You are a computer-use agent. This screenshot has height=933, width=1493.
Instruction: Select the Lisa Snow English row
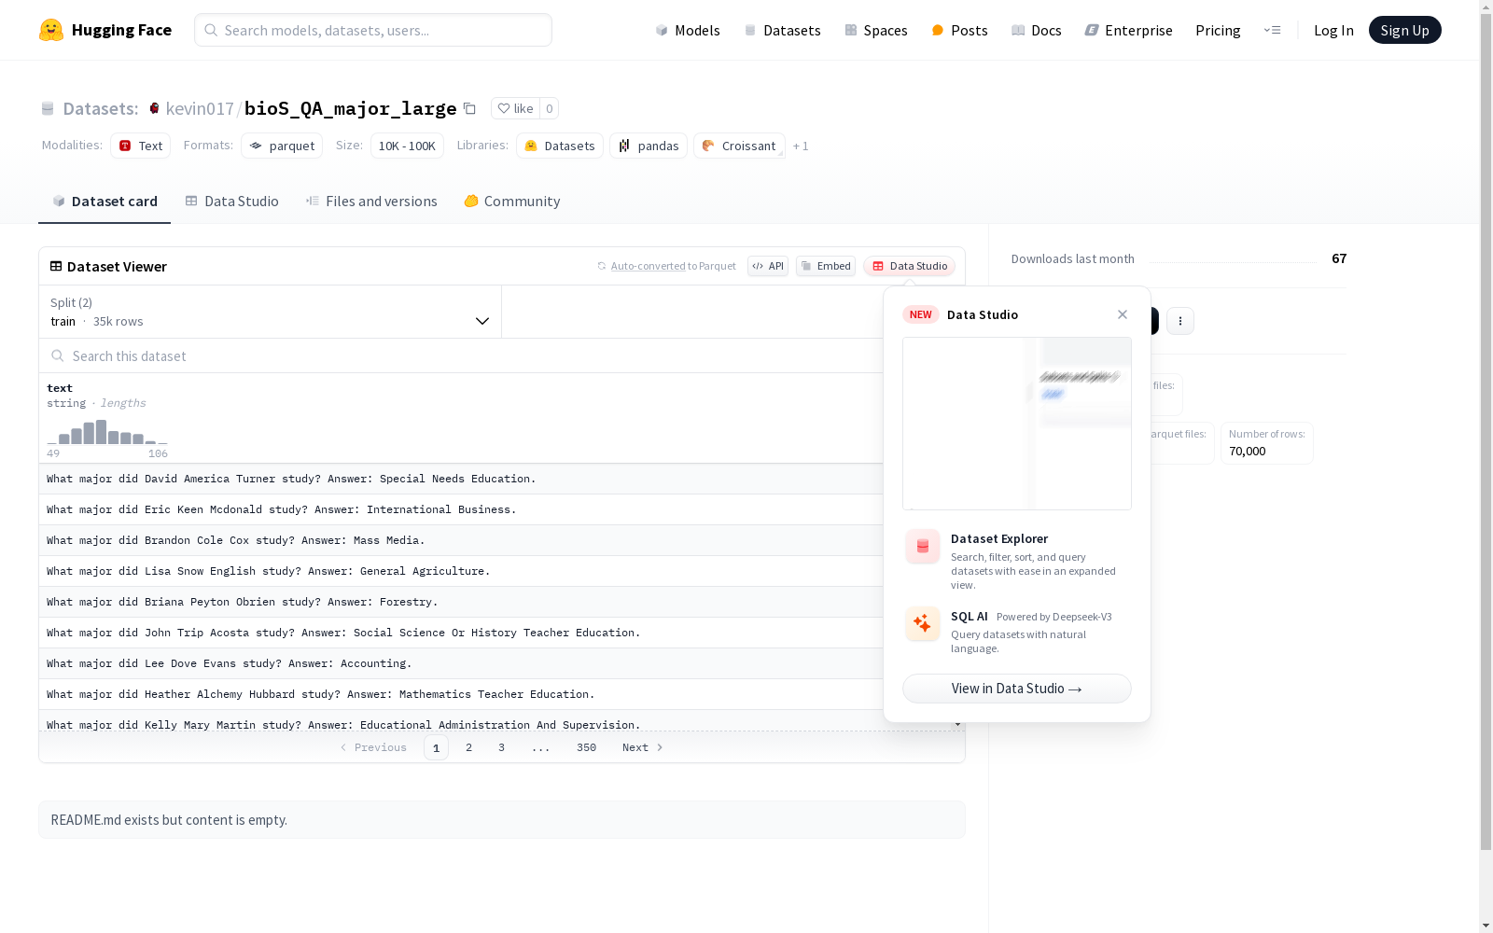tap(461, 571)
